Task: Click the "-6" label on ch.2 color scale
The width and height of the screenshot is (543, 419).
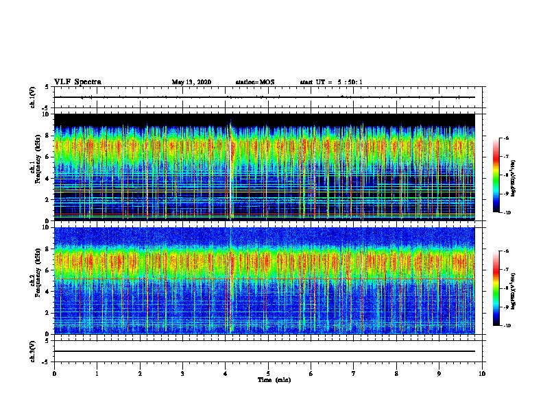Action: click(506, 251)
